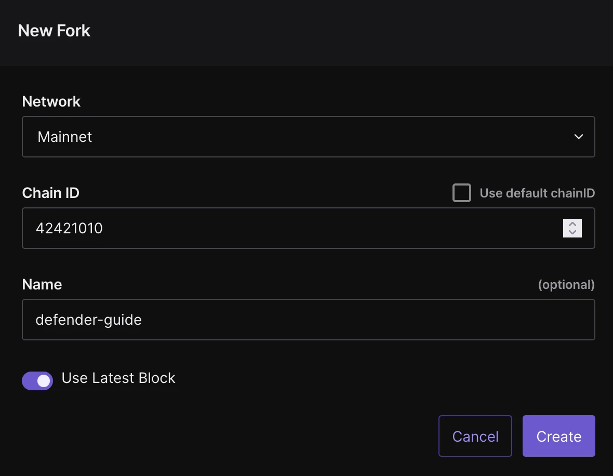Click the 'Use Latest Block' label
The width and height of the screenshot is (613, 476).
[x=118, y=378]
